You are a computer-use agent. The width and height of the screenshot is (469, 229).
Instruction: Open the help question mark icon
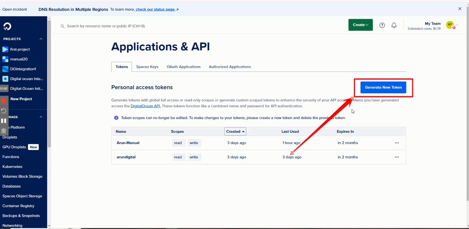[x=382, y=25]
